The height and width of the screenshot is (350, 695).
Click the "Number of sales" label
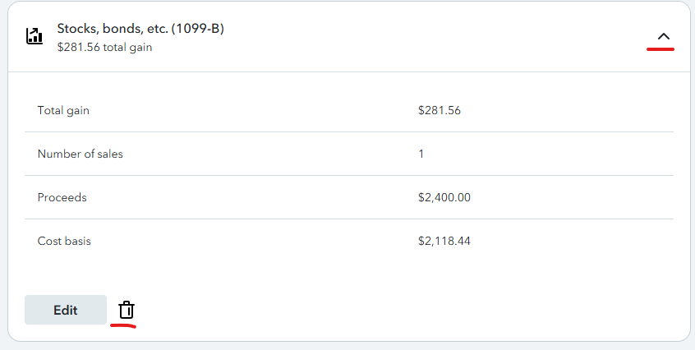80,154
